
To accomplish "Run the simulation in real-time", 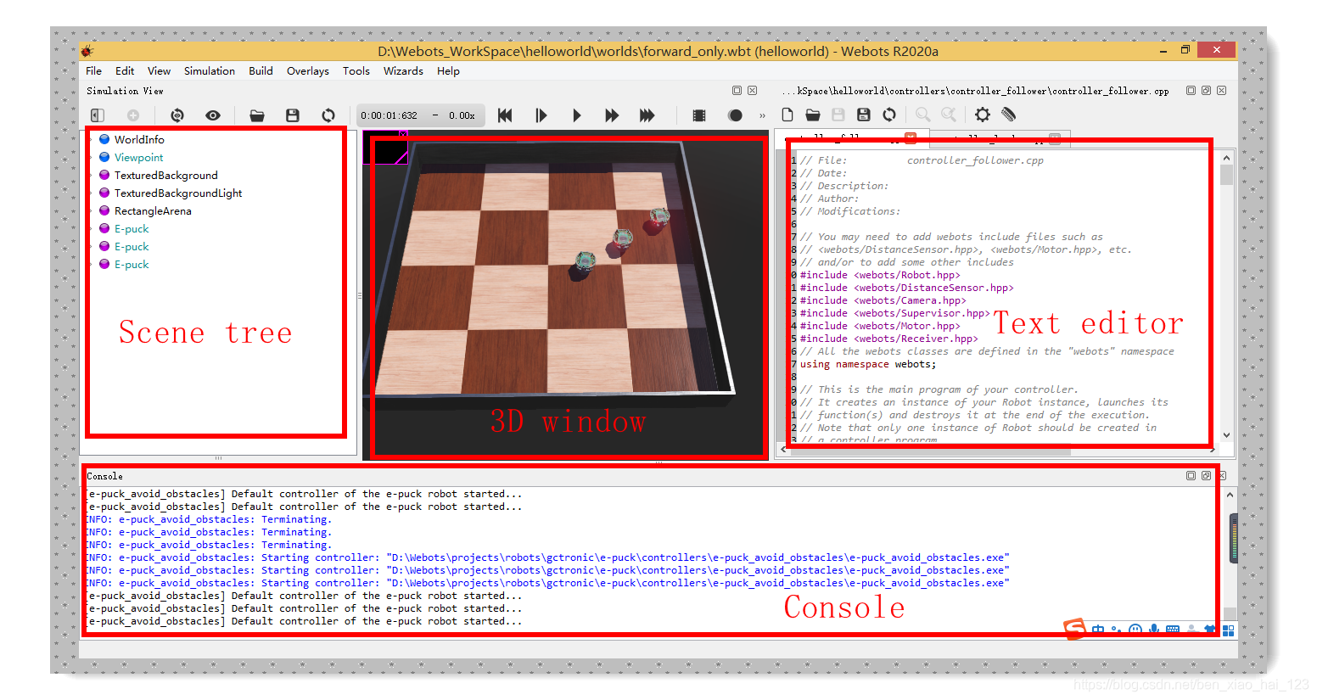I will [x=577, y=115].
